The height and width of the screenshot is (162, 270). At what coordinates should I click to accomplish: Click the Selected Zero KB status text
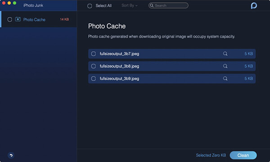[x=211, y=155]
